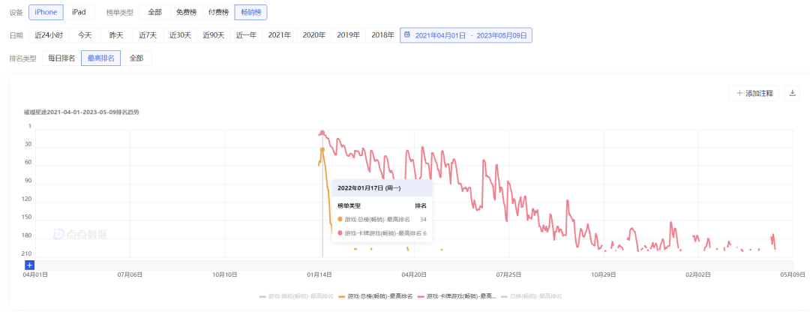Select the iPad device option
This screenshot has height=312, width=810.
tap(79, 12)
